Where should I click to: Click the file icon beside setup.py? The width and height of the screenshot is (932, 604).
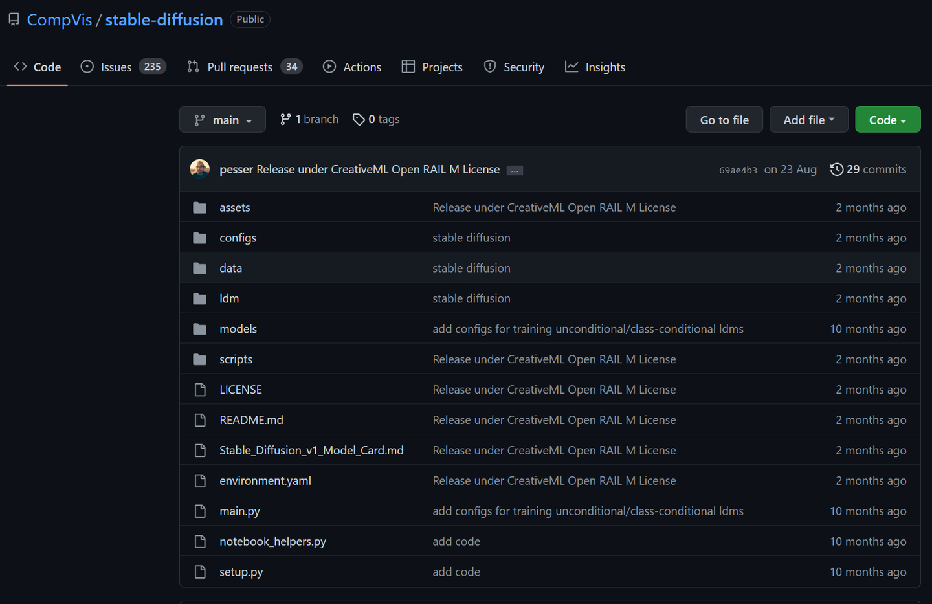click(x=200, y=572)
